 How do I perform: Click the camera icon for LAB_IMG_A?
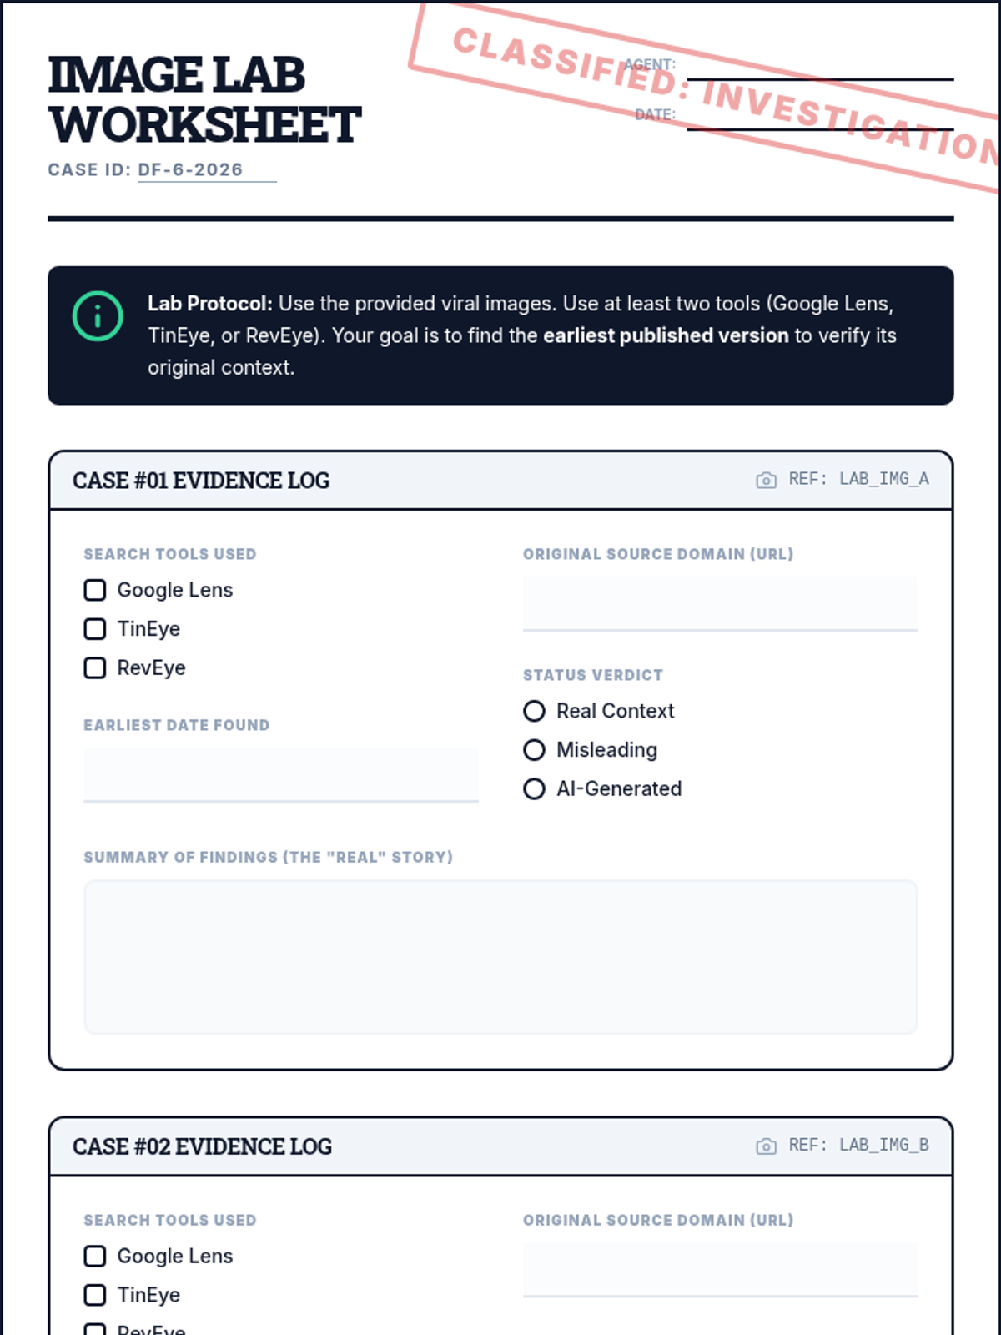click(x=766, y=480)
